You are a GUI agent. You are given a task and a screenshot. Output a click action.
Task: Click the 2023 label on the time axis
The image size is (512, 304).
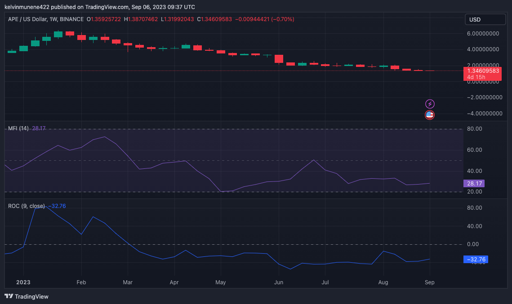23,282
